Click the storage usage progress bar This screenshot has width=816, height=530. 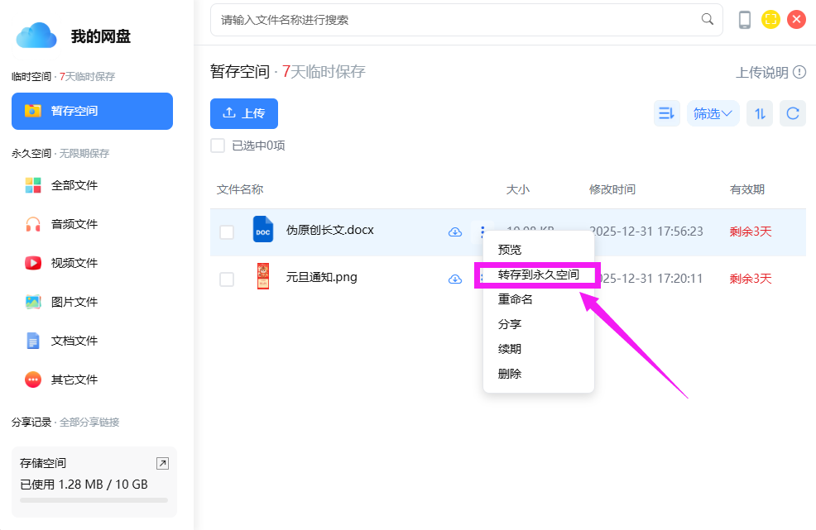[x=94, y=500]
